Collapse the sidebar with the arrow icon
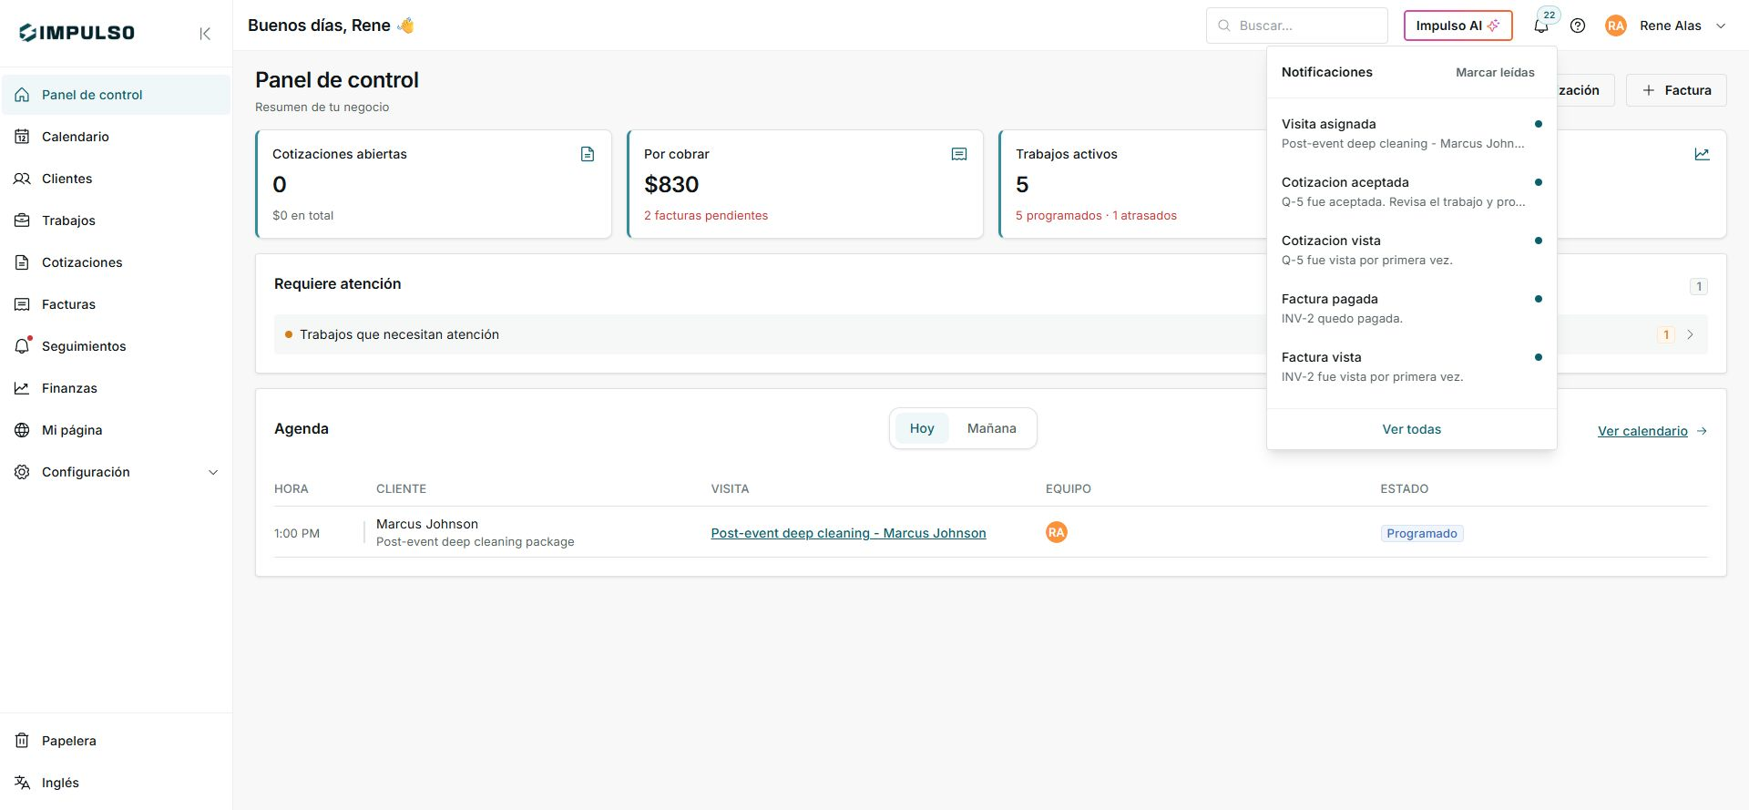1749x810 pixels. 205,34
